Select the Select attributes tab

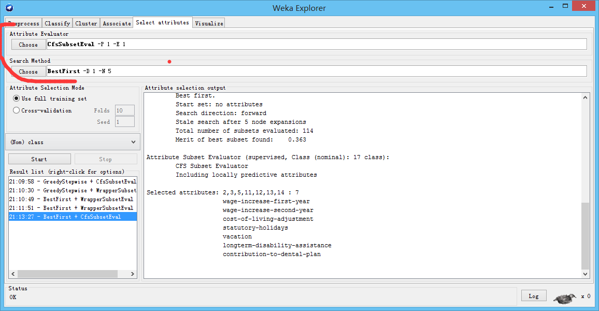162,22
